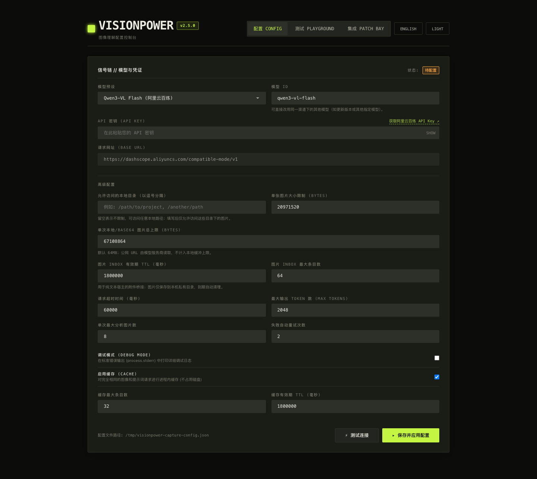Click the 模型 ID field containing qwen3-vl-flash
537x479 pixels.
[x=355, y=98]
